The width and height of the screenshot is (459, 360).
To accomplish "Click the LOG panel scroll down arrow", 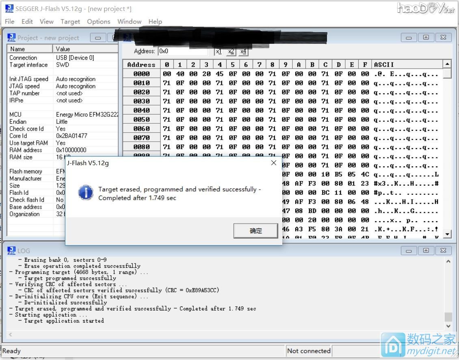I will point(448,326).
